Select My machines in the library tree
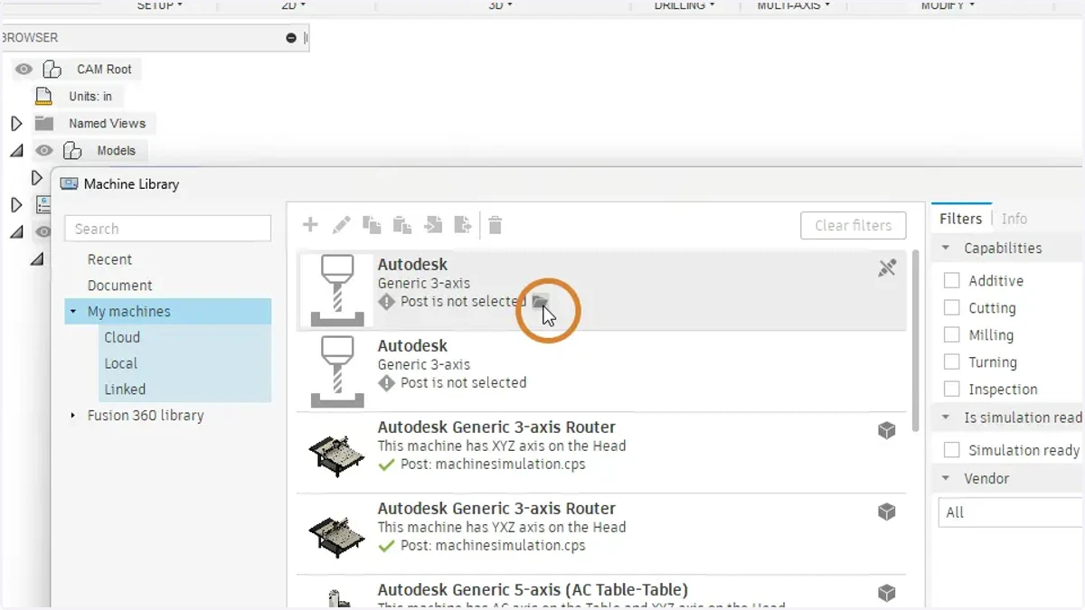 (129, 312)
